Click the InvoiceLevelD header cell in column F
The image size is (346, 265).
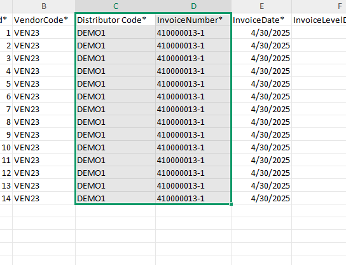coord(319,20)
